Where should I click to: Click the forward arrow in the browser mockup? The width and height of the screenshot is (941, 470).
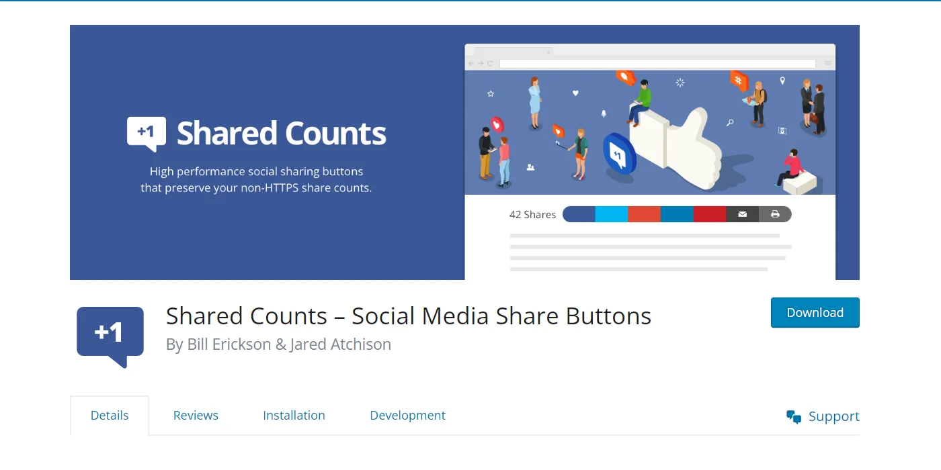tap(481, 63)
